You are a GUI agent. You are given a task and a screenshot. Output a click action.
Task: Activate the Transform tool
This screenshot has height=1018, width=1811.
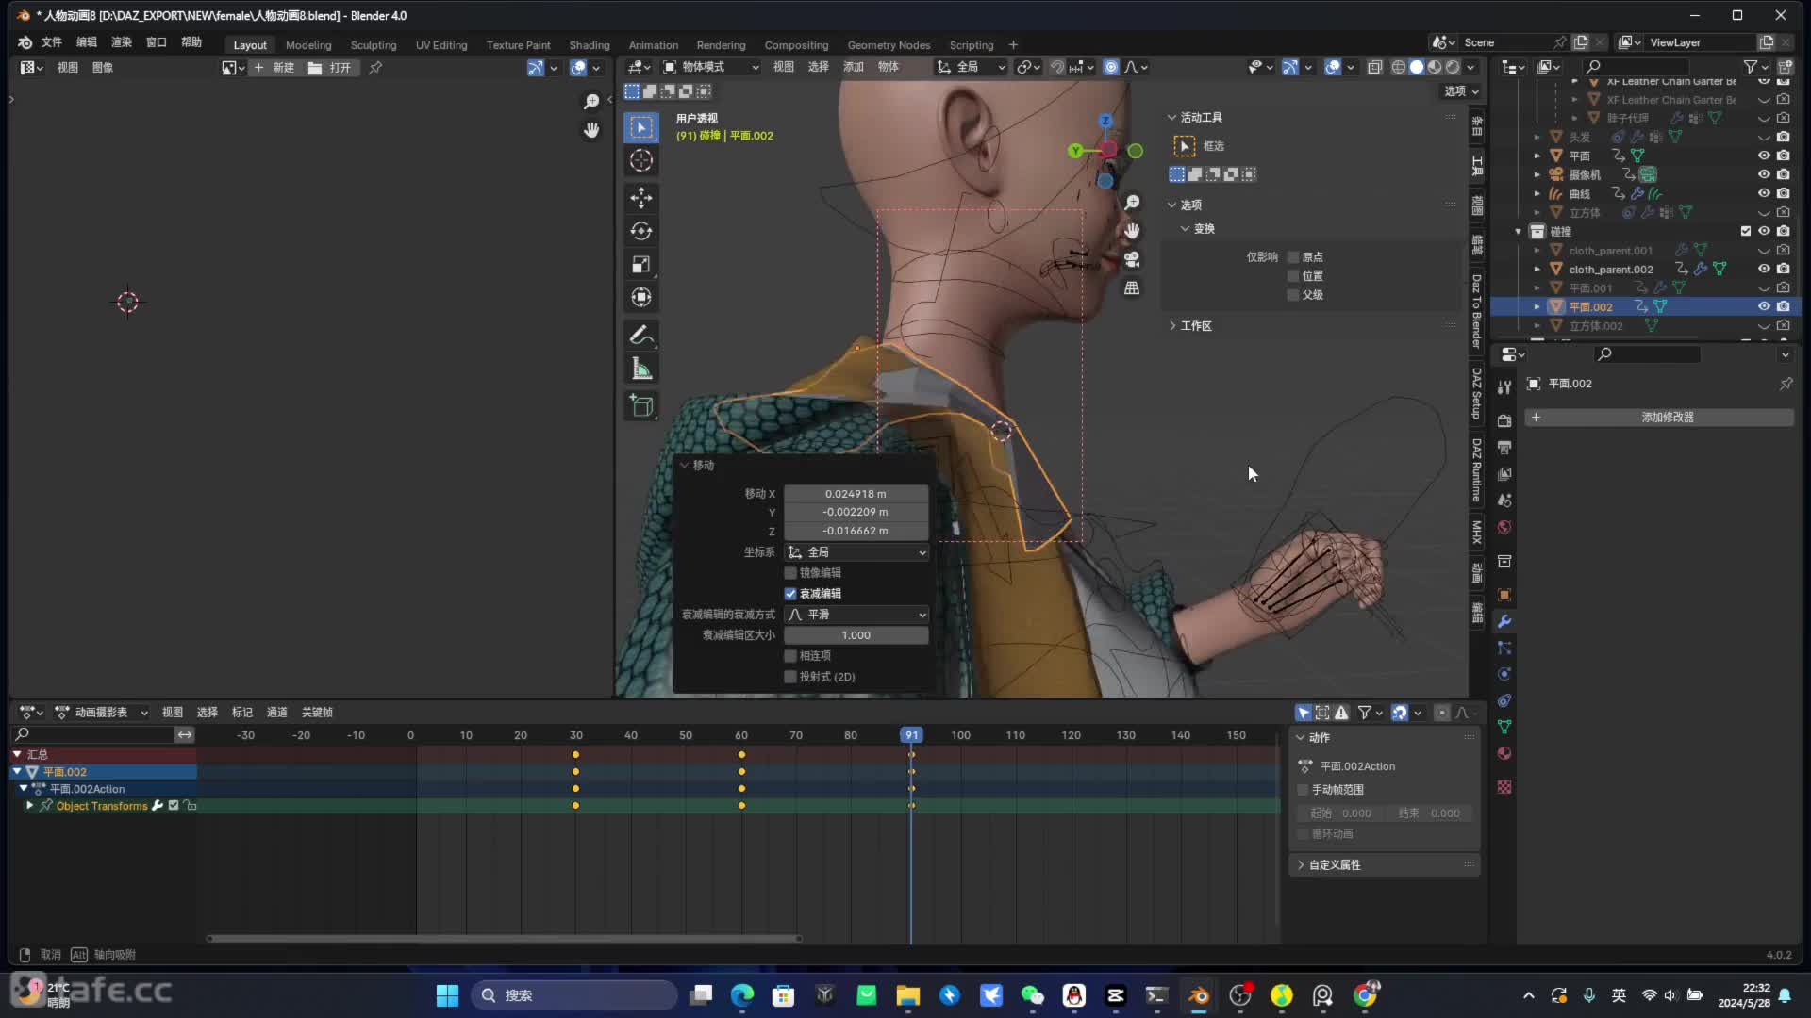[x=641, y=298]
